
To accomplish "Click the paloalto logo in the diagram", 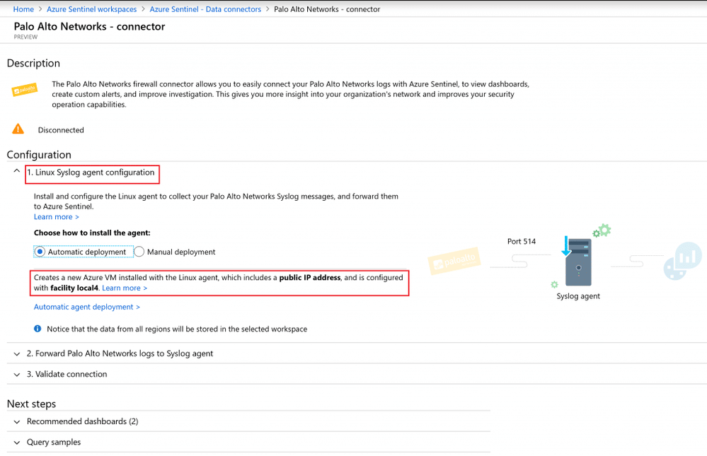I will click(454, 260).
